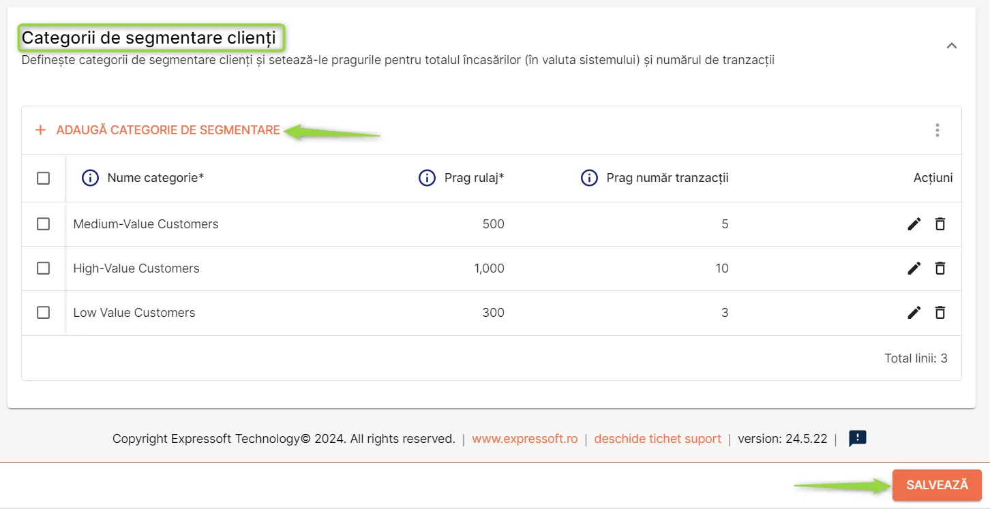Collapse the Categorii de segmentare clienți section
Viewport: 990px width, 509px height.
952,46
